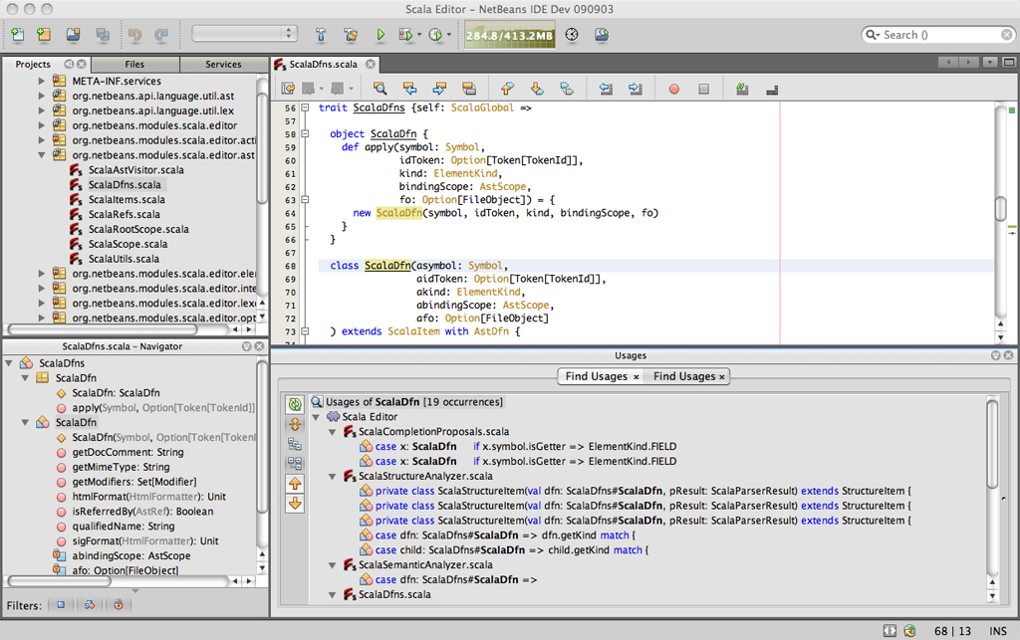The image size is (1020, 640).
Task: Click the Build Project hammer icon
Action: coord(321,35)
